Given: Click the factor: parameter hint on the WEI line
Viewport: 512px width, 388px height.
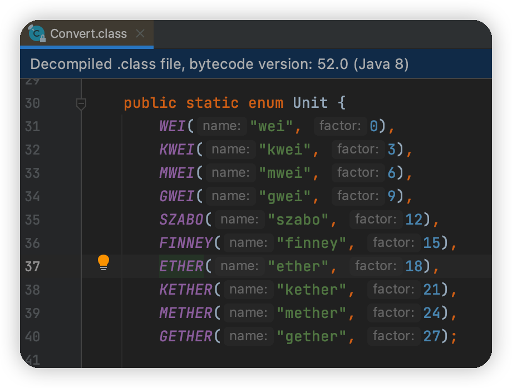Looking at the screenshot, I should pyautogui.click(x=340, y=126).
